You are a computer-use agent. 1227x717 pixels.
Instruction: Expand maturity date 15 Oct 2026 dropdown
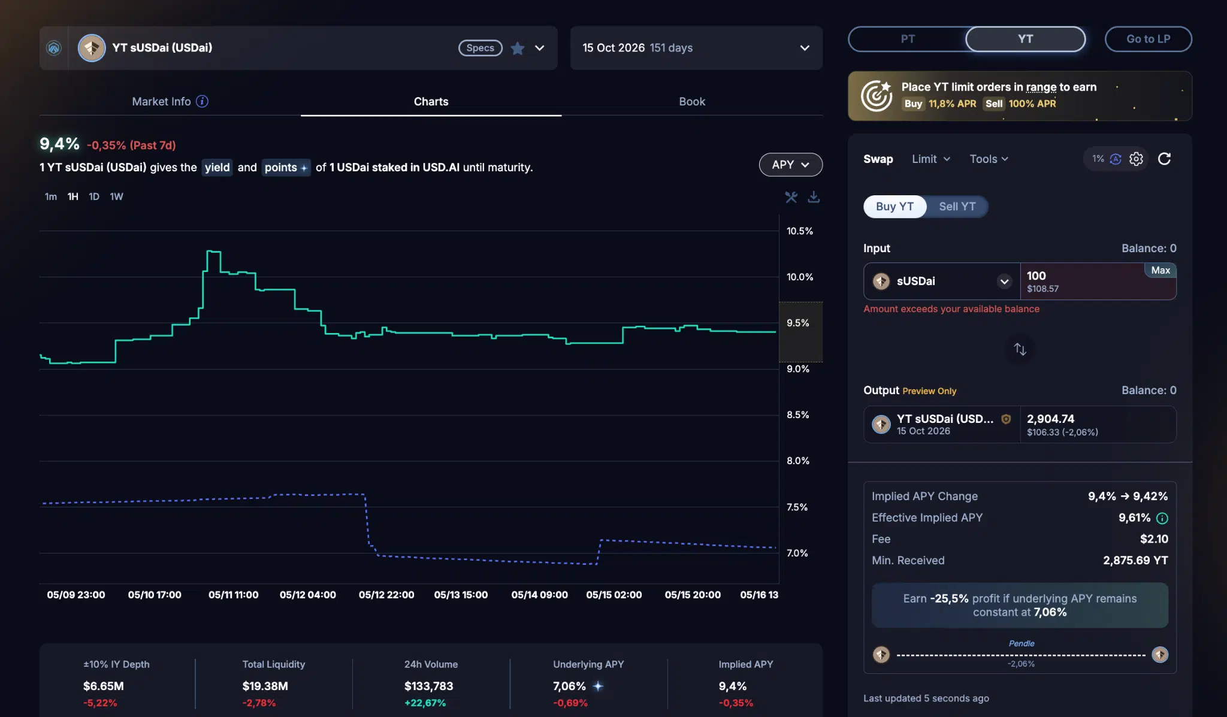tap(696, 48)
